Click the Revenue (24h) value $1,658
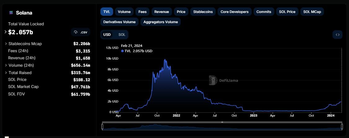Image resolution: width=349 pixels, height=138 pixels. (83, 58)
